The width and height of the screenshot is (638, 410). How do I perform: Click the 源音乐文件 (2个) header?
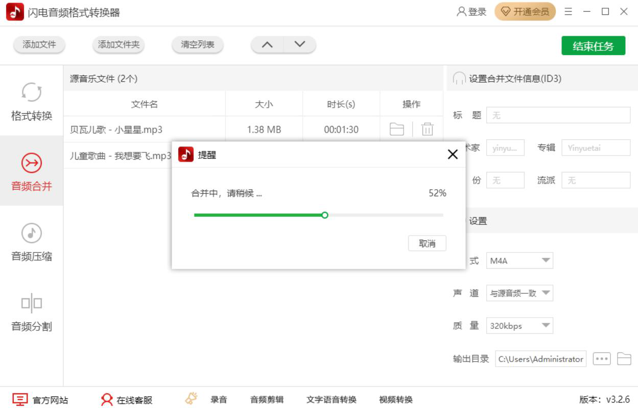point(104,79)
